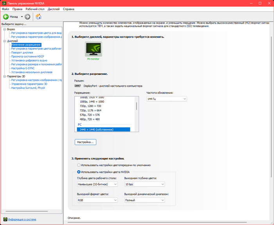Select the Mi monitor display icon
Viewport: 274px width, 225px height.
tap(93, 49)
